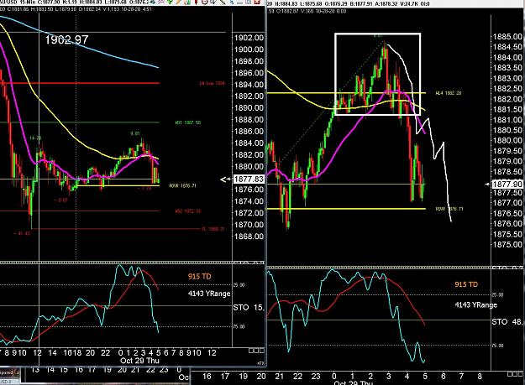Click the red 'LH Low' level label on left chart

click(x=212, y=83)
